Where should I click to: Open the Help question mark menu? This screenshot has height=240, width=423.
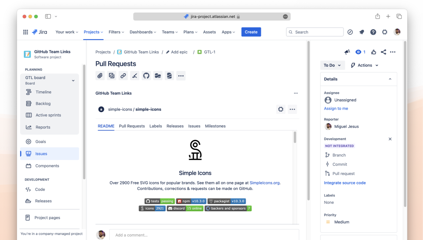tap(373, 32)
